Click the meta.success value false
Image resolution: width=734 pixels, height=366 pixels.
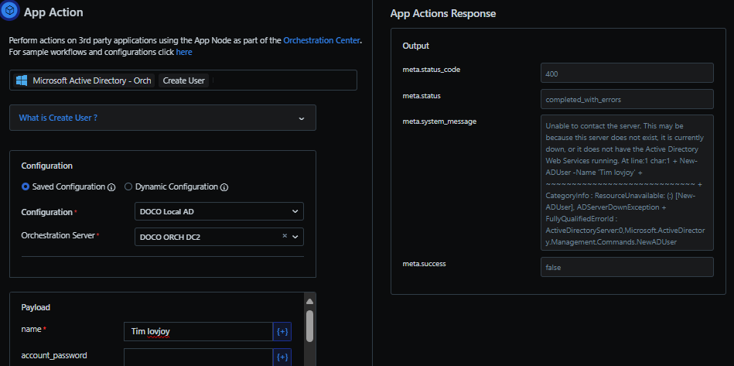coord(626,267)
